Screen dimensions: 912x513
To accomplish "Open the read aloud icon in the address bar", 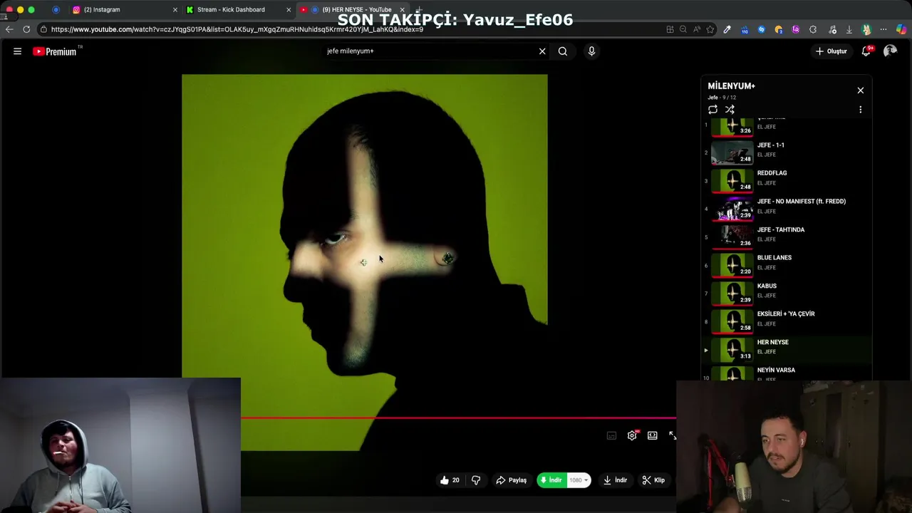I will (x=697, y=29).
